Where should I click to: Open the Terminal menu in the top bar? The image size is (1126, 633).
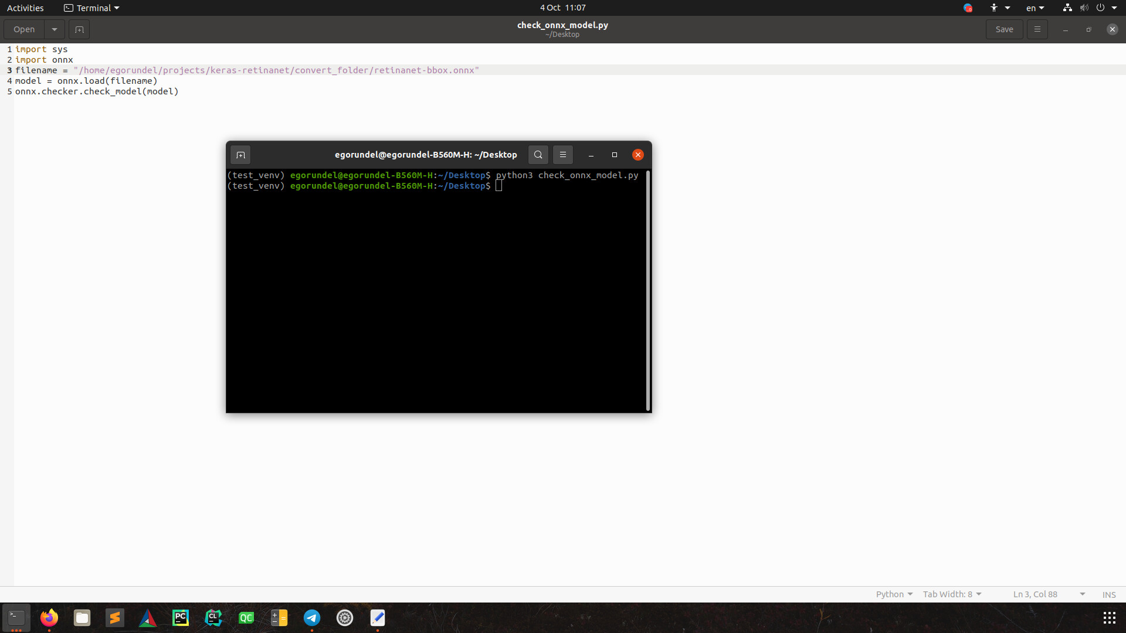[91, 8]
